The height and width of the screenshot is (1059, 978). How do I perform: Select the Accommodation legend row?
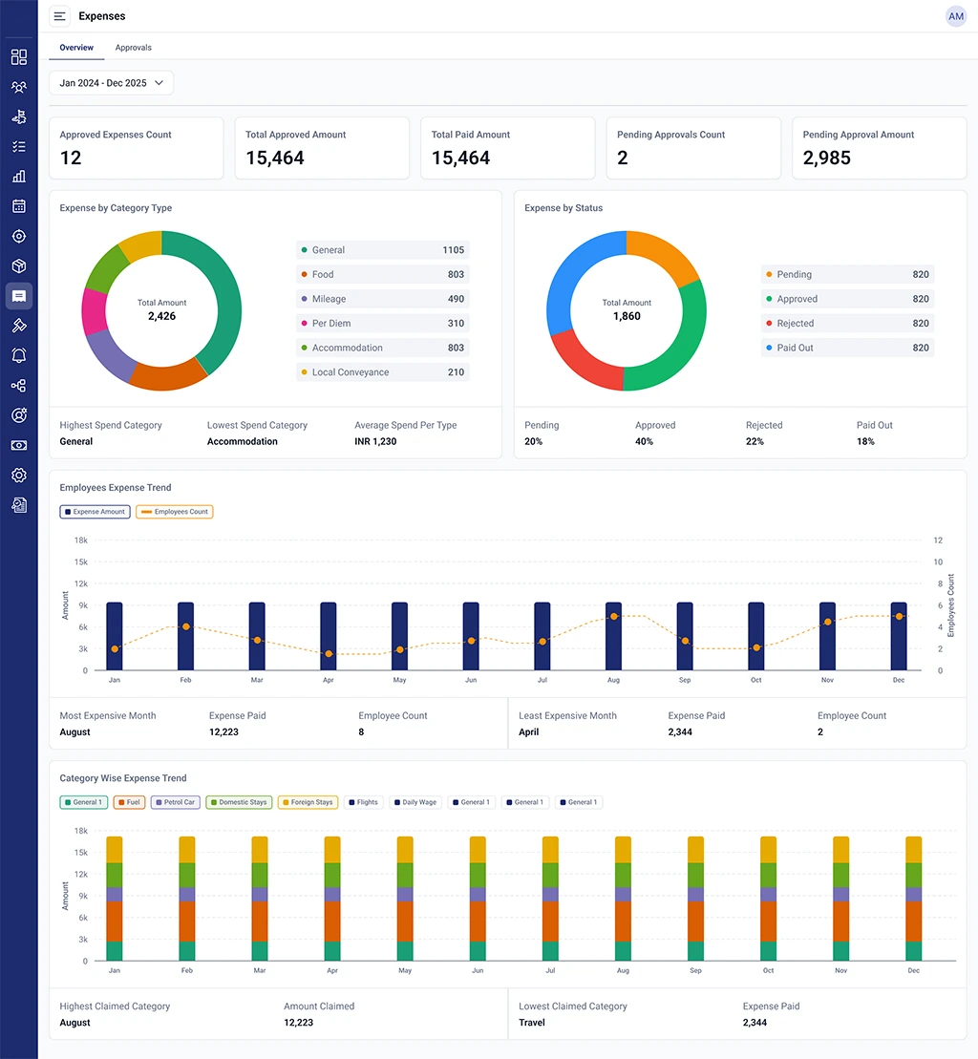click(x=383, y=348)
